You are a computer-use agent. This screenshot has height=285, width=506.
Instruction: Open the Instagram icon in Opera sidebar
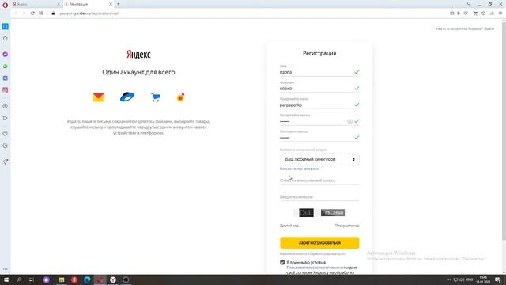click(6, 90)
